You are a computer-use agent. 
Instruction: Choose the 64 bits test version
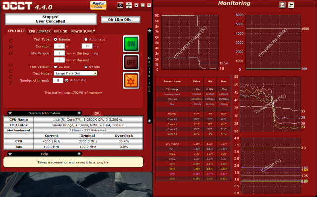click(86, 67)
